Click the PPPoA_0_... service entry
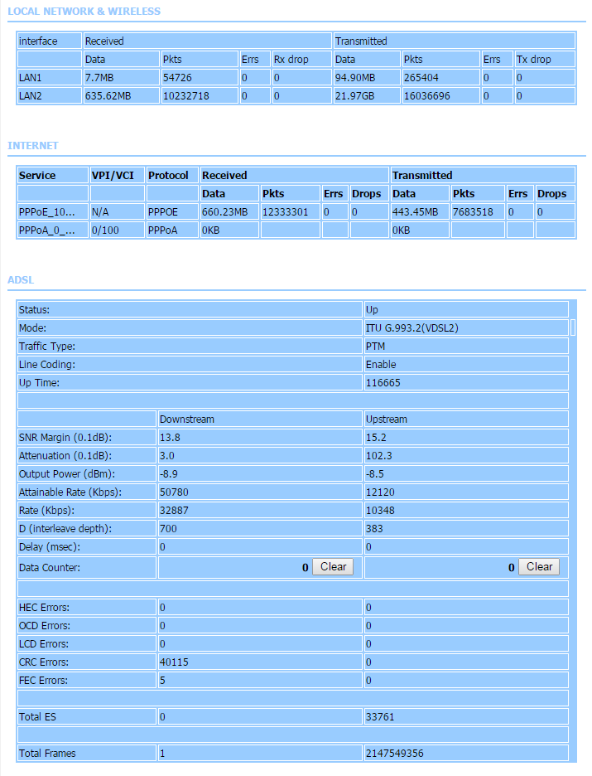Screen dimensions: 592x776 [53, 230]
